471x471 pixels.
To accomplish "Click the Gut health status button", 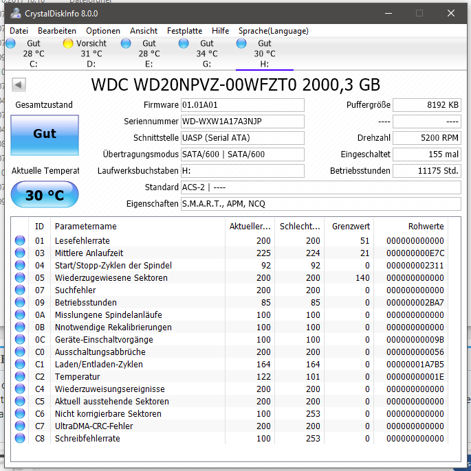I will [45, 135].
